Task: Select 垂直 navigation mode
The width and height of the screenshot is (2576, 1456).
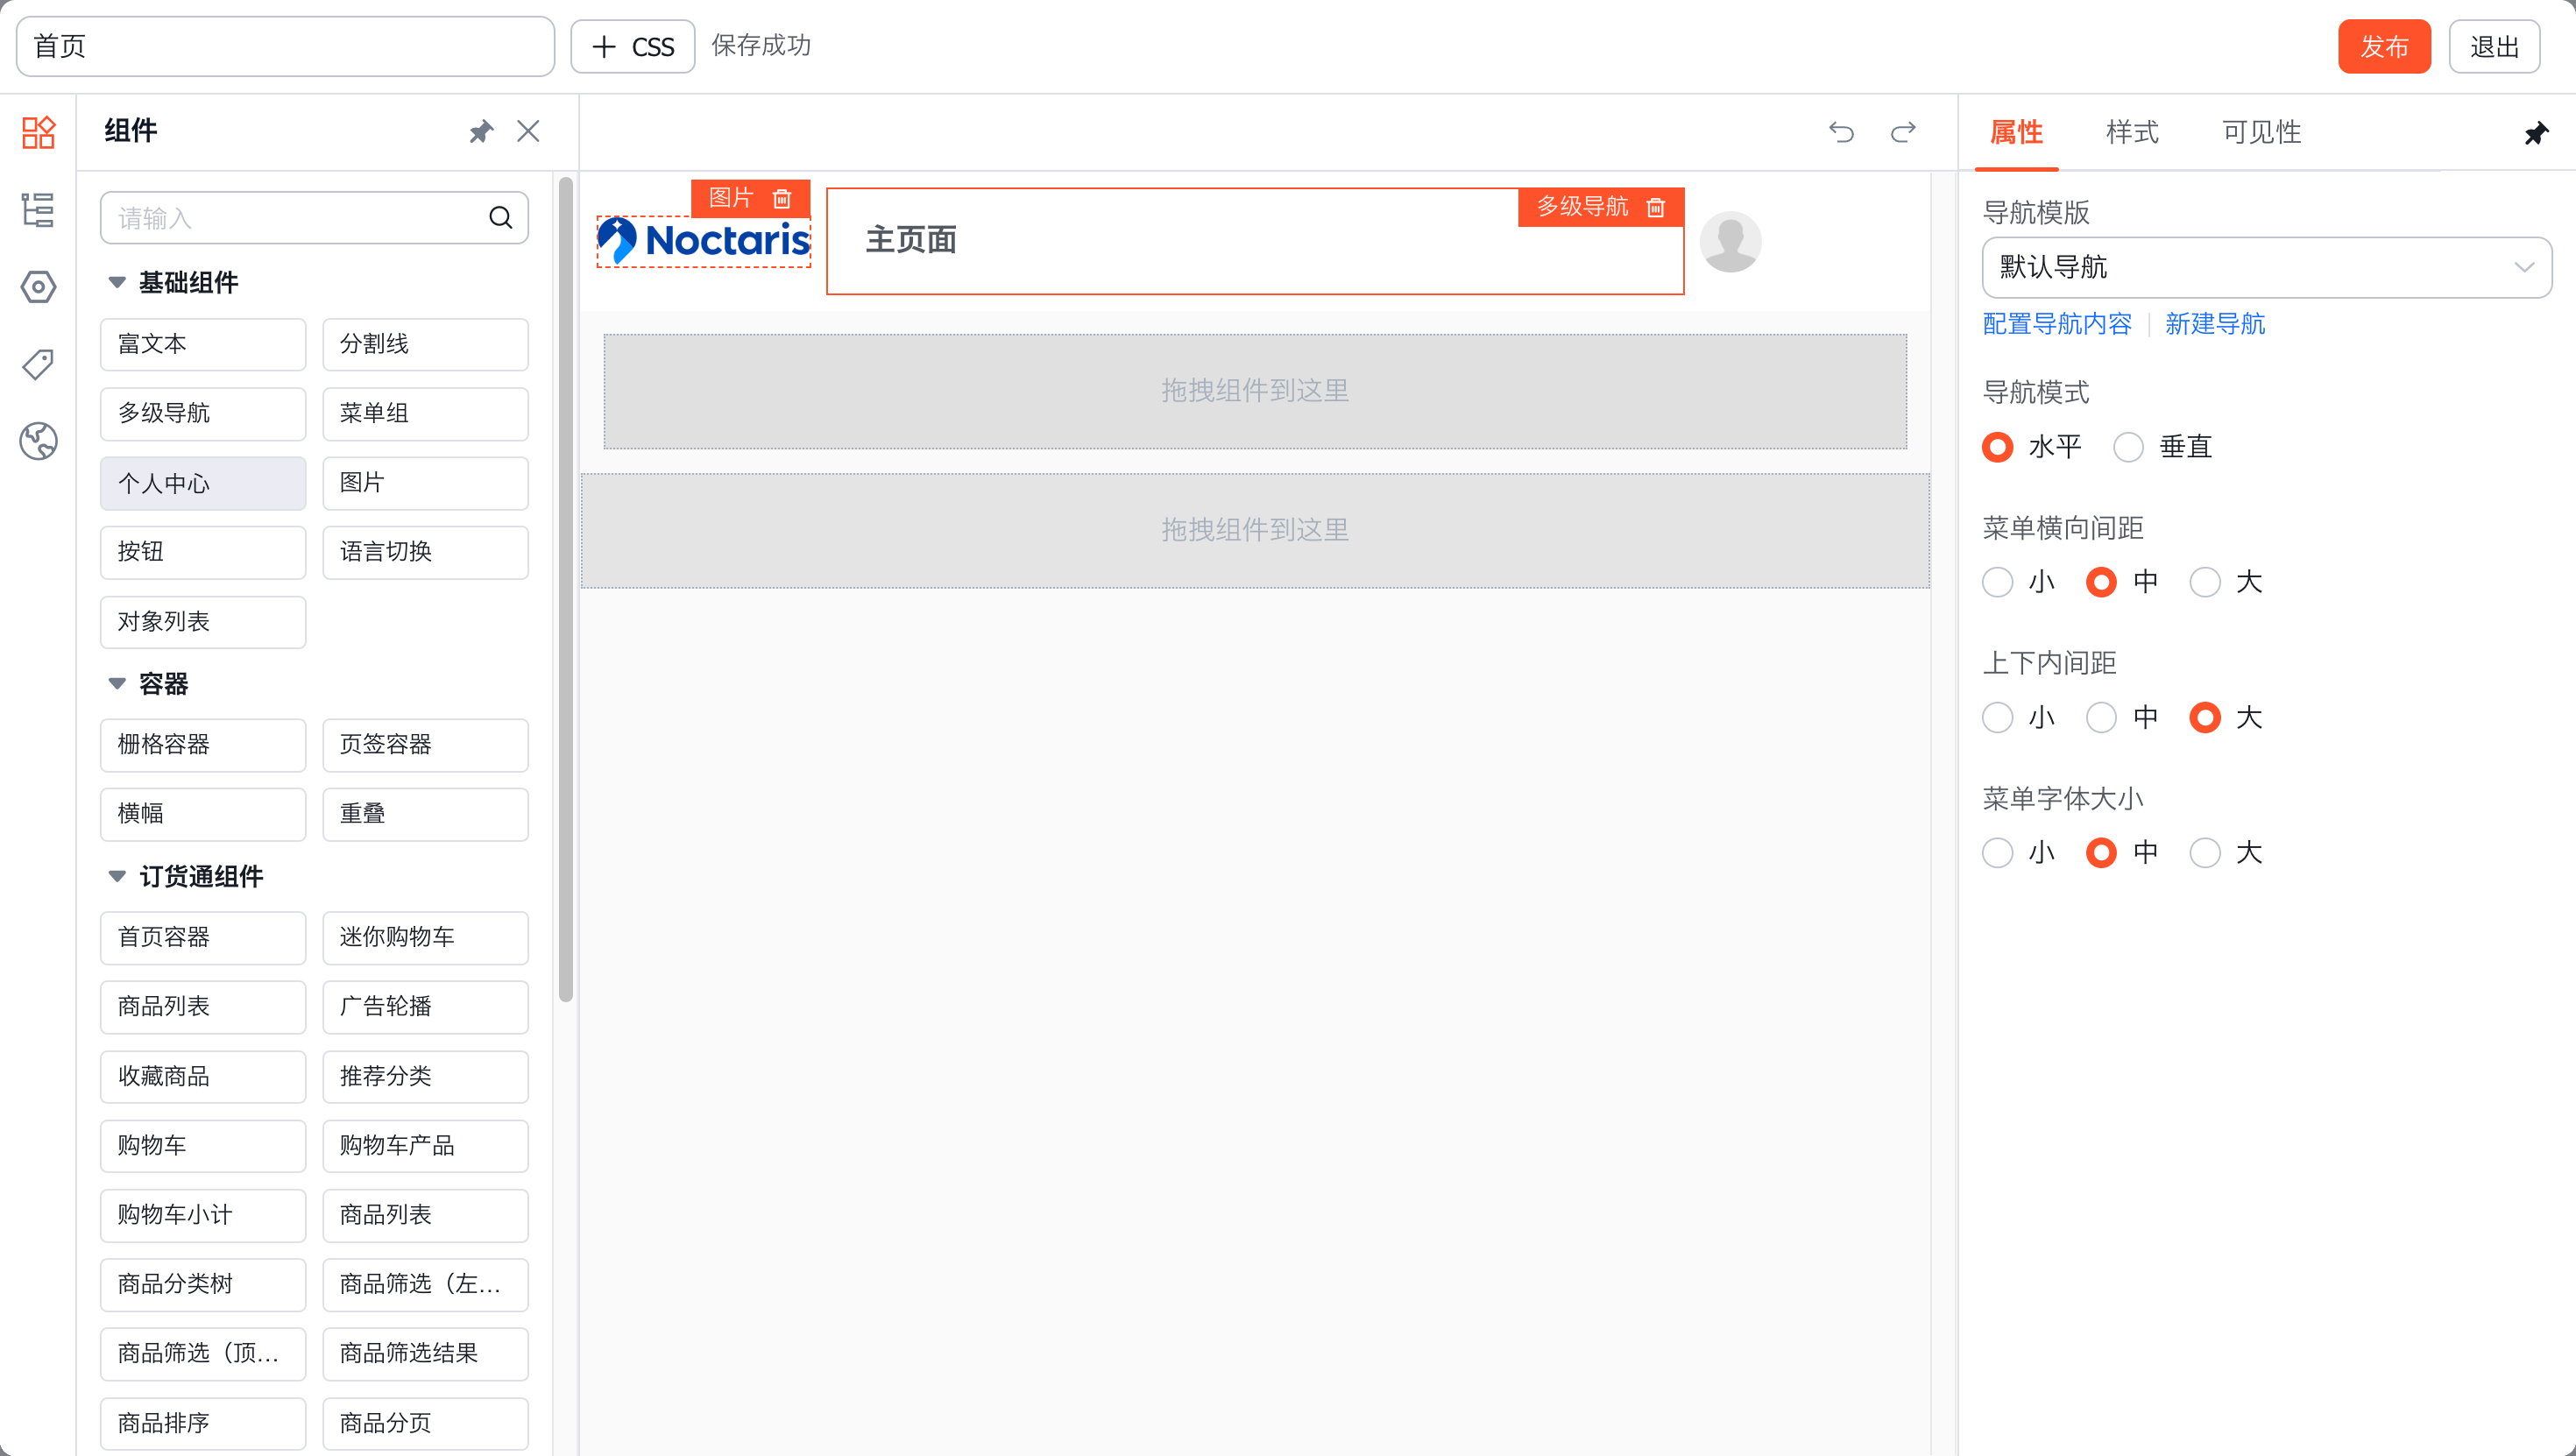Action: pos(2129,447)
